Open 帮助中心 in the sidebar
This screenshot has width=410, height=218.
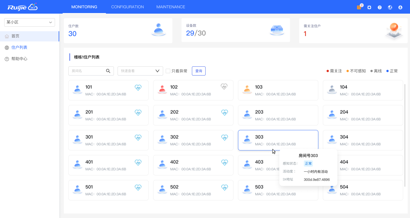point(19,59)
